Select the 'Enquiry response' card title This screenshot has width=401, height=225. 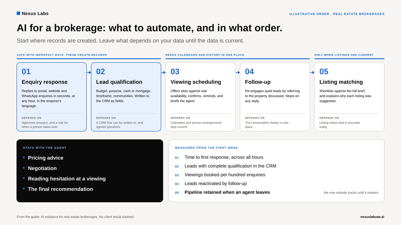coord(45,82)
